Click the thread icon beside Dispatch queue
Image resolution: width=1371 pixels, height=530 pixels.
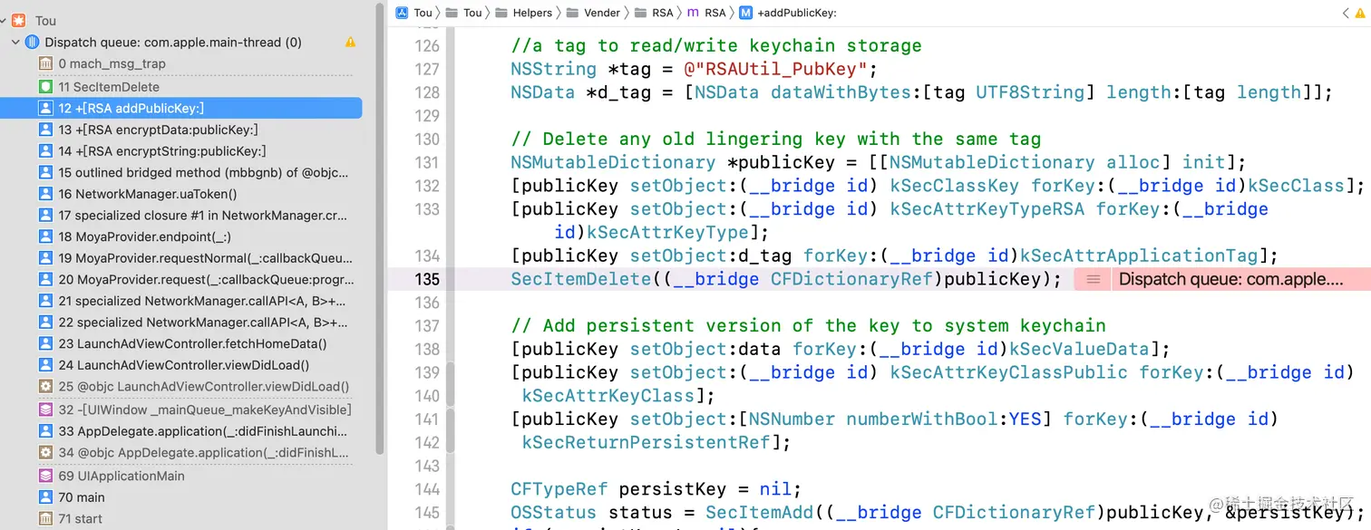pyautogui.click(x=33, y=43)
